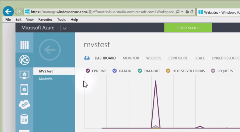Click the mvstest page title

click(97, 45)
